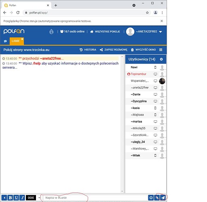Send message with paper plane icon
The width and height of the screenshot is (207, 202).
click(x=163, y=198)
